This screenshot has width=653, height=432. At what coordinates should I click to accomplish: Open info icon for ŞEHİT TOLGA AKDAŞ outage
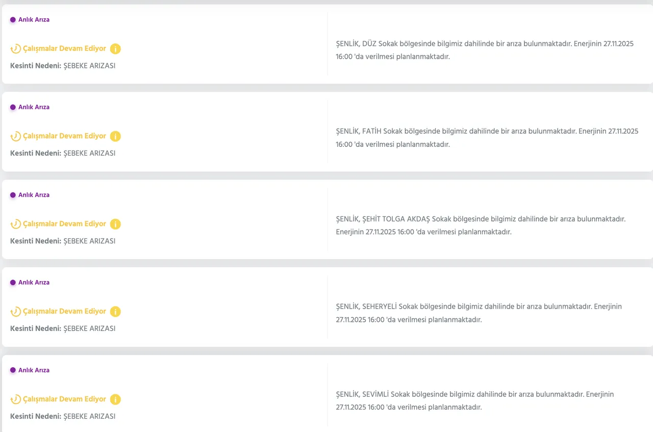click(115, 224)
